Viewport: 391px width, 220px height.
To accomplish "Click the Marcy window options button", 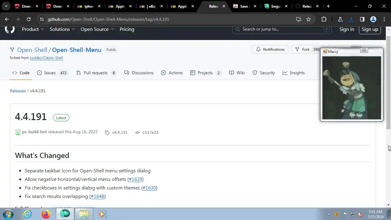I will click(364, 50).
